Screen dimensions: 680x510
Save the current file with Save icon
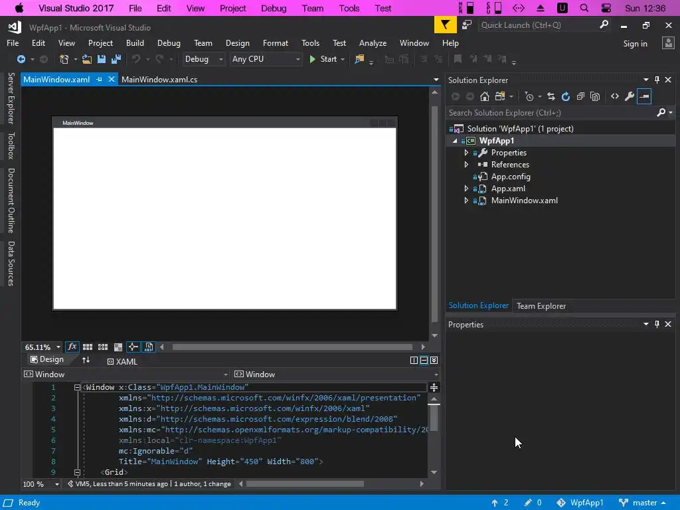(x=101, y=59)
